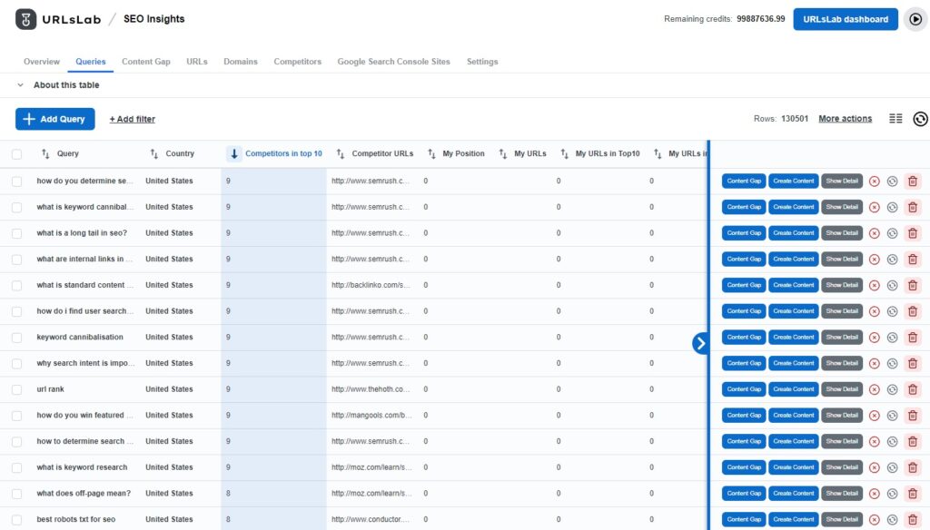
Task: Click Content Gap for 'how do you determine se...' row
Action: pyautogui.click(x=744, y=181)
